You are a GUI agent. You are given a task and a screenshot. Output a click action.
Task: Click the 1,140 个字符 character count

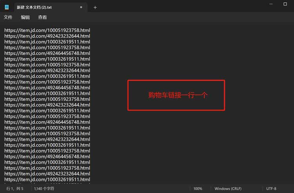tap(44, 189)
